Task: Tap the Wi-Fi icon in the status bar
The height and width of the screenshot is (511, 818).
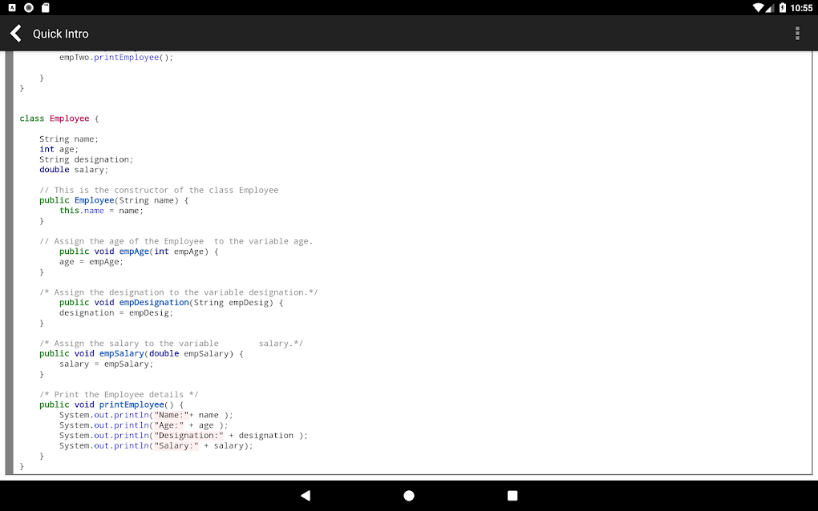Action: tap(758, 7)
